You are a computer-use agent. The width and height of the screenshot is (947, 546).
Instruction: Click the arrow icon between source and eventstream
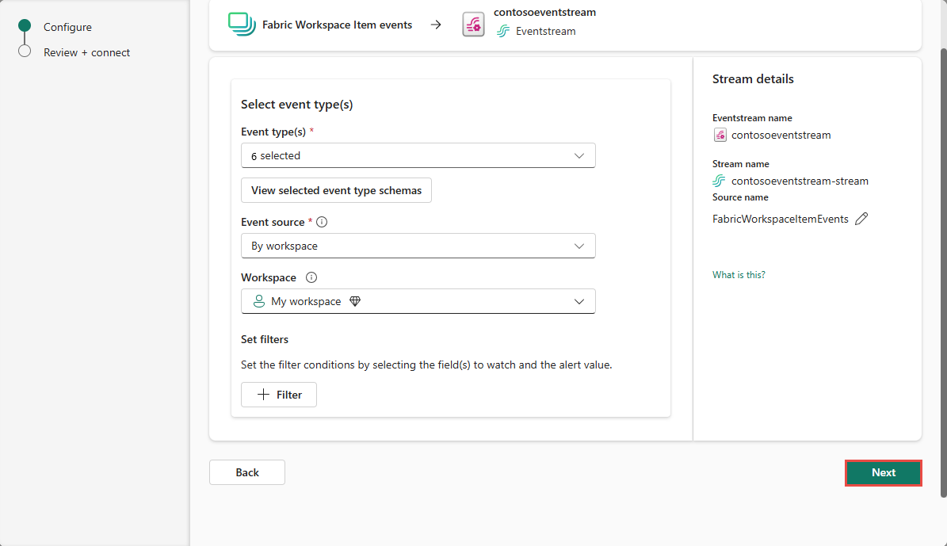pyautogui.click(x=435, y=25)
